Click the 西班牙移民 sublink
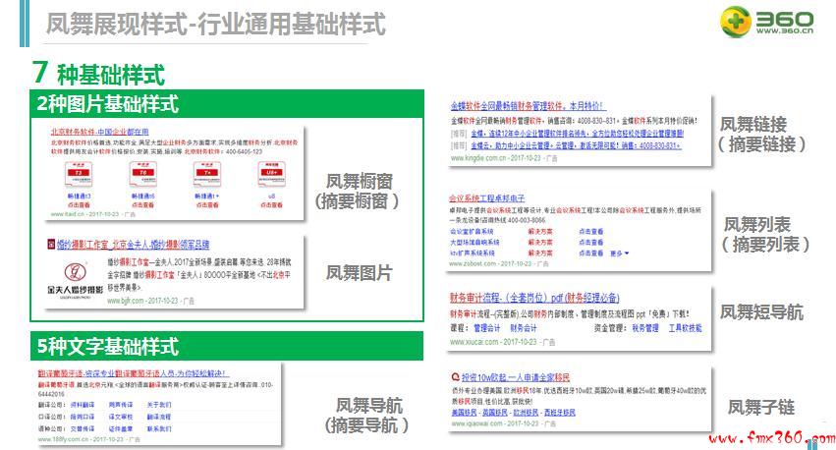This screenshot has width=836, height=450. tap(559, 413)
